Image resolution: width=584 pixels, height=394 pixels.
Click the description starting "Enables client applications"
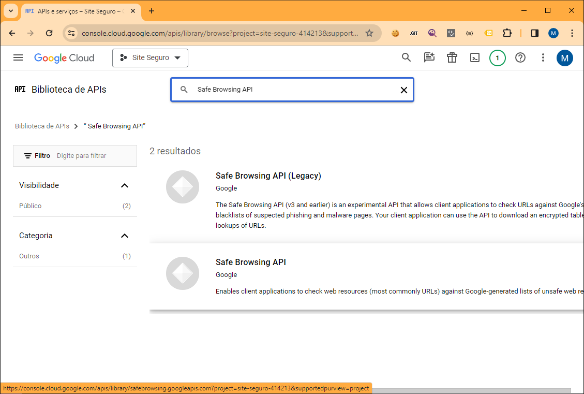coord(400,291)
